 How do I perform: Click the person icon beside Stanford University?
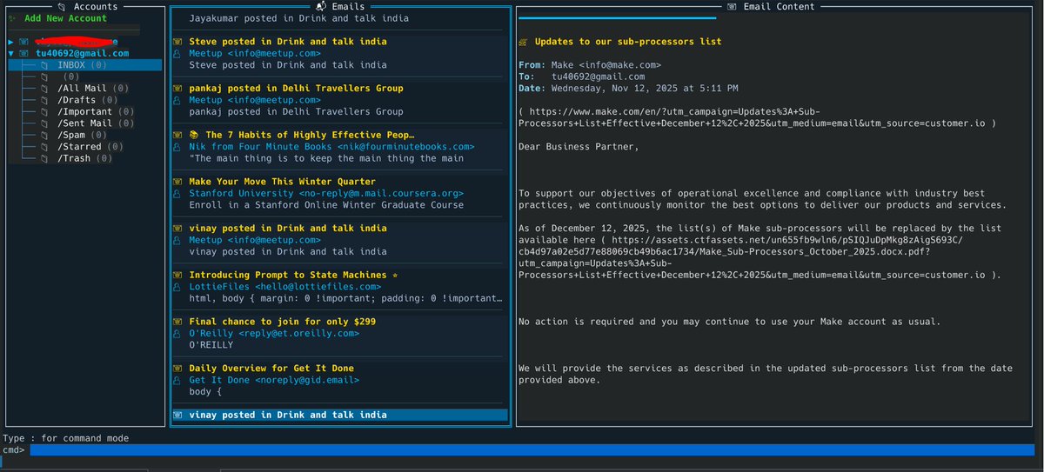coord(177,193)
